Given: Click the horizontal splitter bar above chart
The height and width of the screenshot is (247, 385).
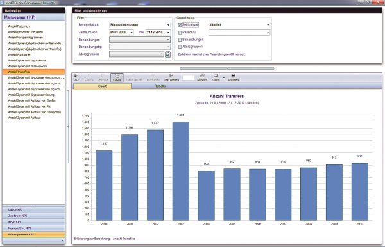Looking at the screenshot, I should [x=227, y=68].
